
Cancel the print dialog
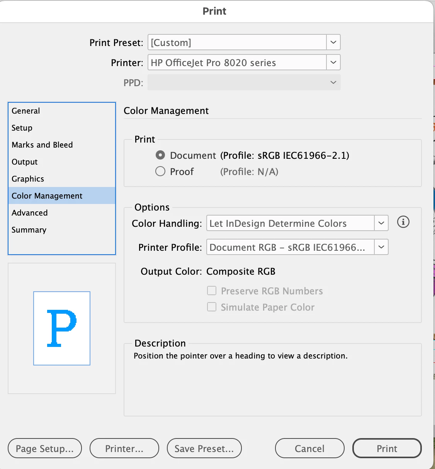pos(310,448)
